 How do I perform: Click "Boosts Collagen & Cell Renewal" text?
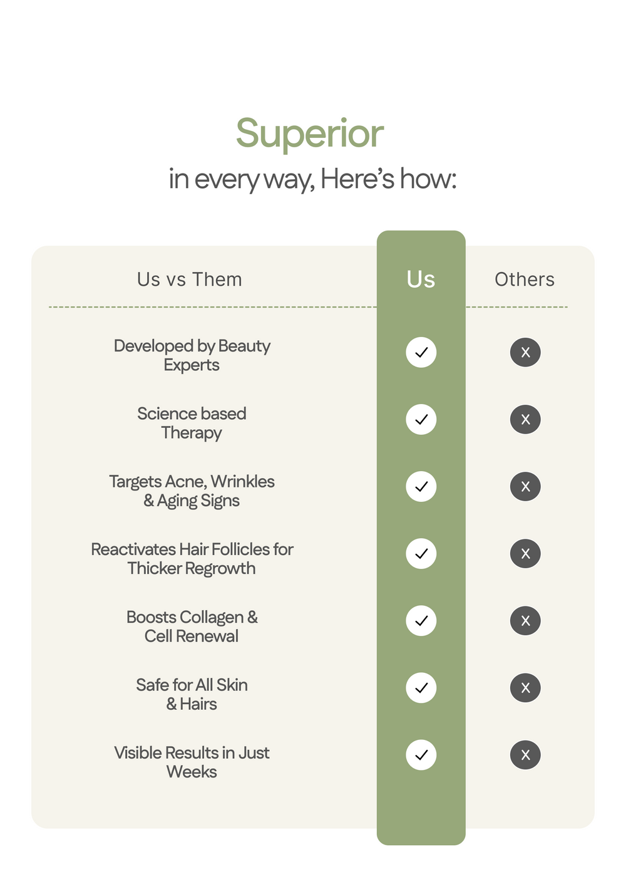[192, 626]
